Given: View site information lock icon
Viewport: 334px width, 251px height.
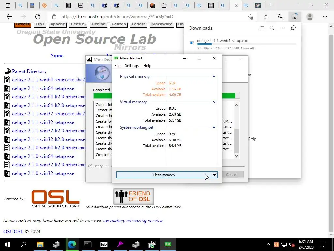Looking at the screenshot, I should [54, 17].
